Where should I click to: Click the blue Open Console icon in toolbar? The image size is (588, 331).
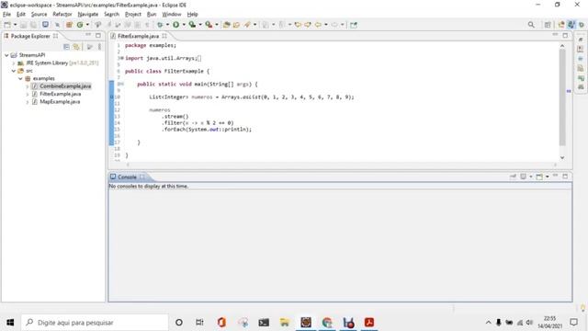tap(45, 25)
